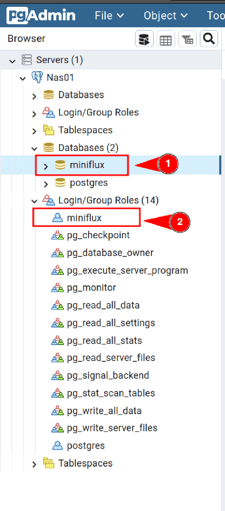Click the pg_checkpoint group role icon
Viewport: 225px width, 511px height.
[57, 235]
